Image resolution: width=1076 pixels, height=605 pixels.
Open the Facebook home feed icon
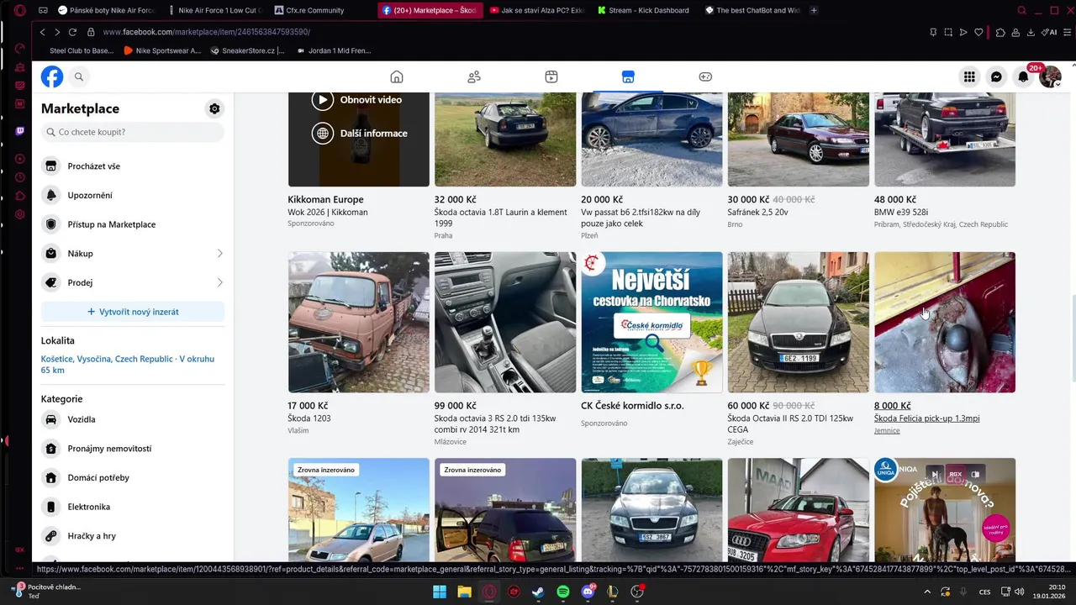[x=397, y=76]
